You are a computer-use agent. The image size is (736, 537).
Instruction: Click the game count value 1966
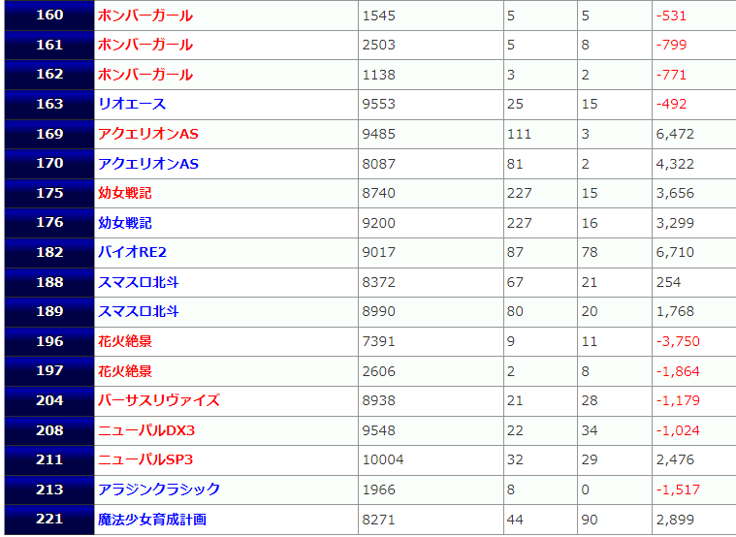pos(379,490)
